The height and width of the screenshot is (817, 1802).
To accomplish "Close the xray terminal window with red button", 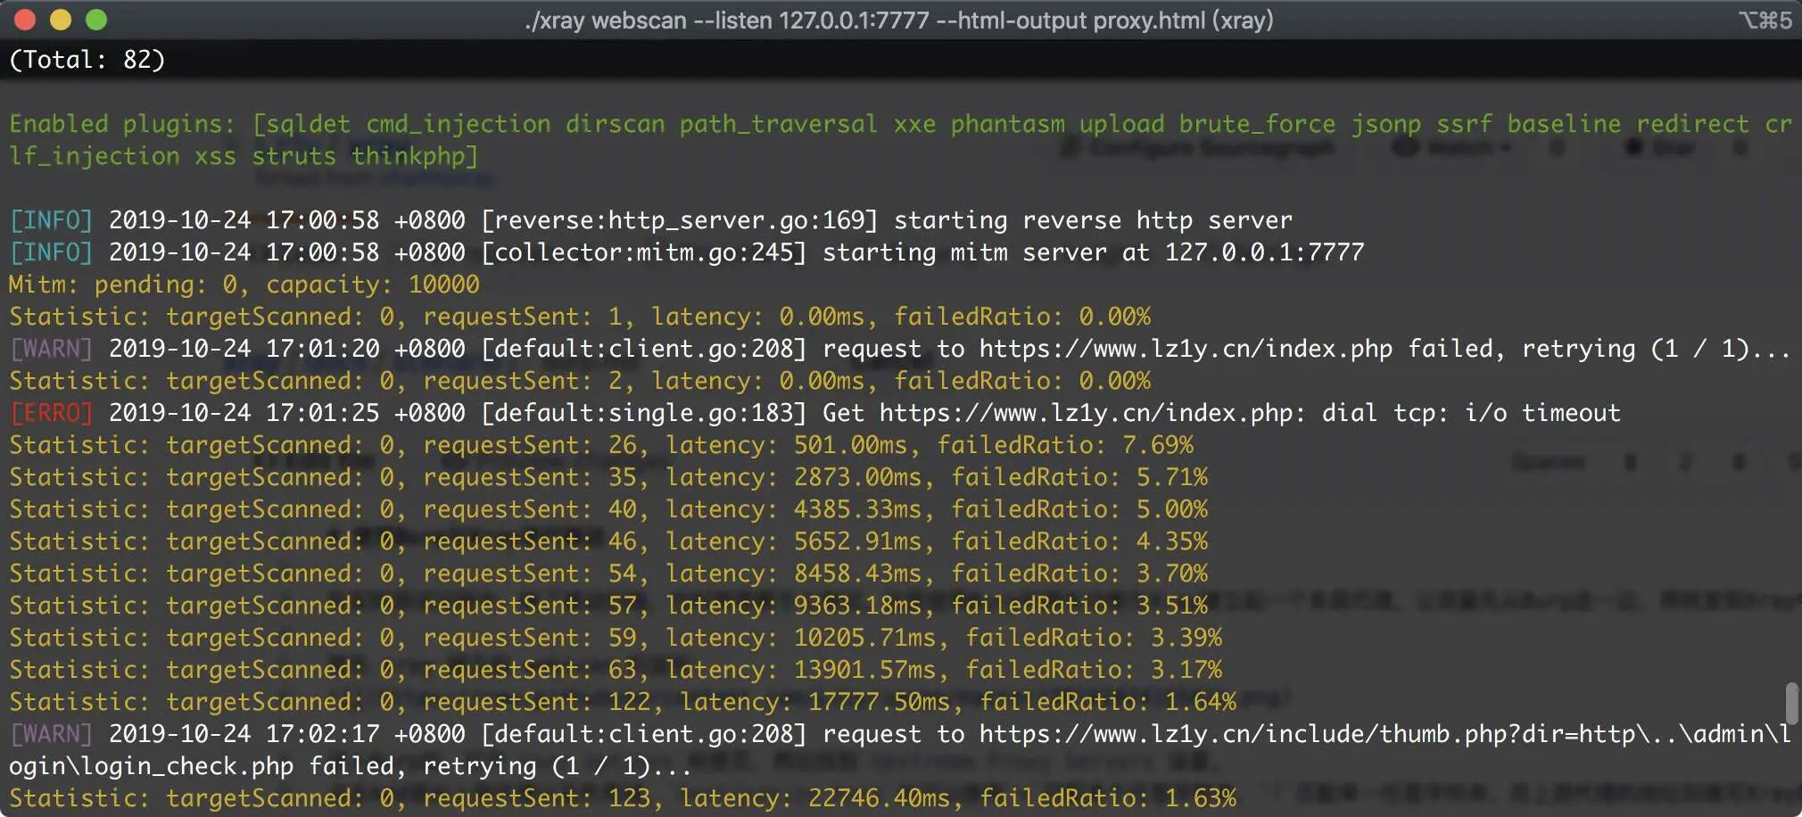I will 25,20.
